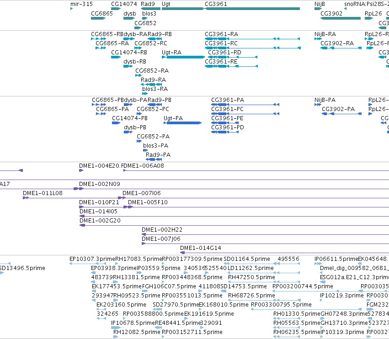Click the CG6852-PC protein label
The width and height of the screenshot is (389, 339).
click(x=153, y=109)
